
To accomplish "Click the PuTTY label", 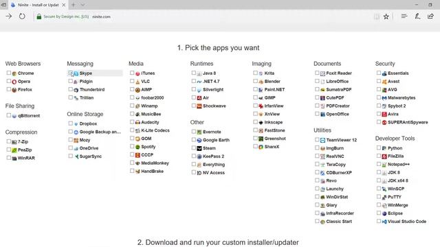I will point(394,197).
